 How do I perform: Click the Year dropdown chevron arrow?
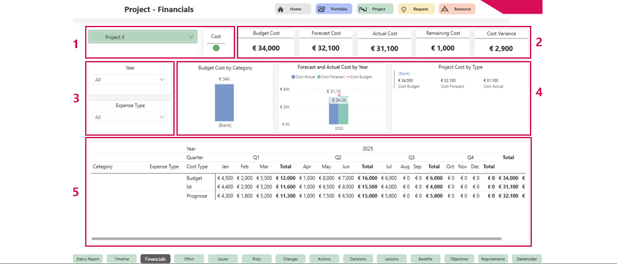coord(162,80)
